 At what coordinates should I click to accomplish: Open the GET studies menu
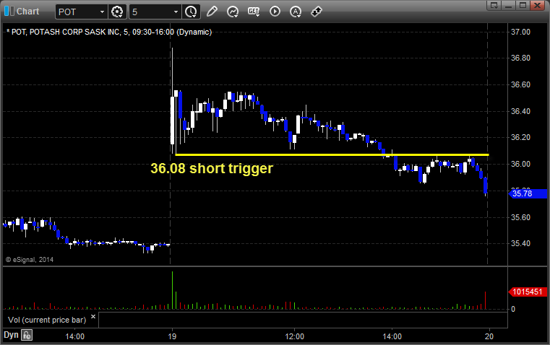[x=254, y=12]
